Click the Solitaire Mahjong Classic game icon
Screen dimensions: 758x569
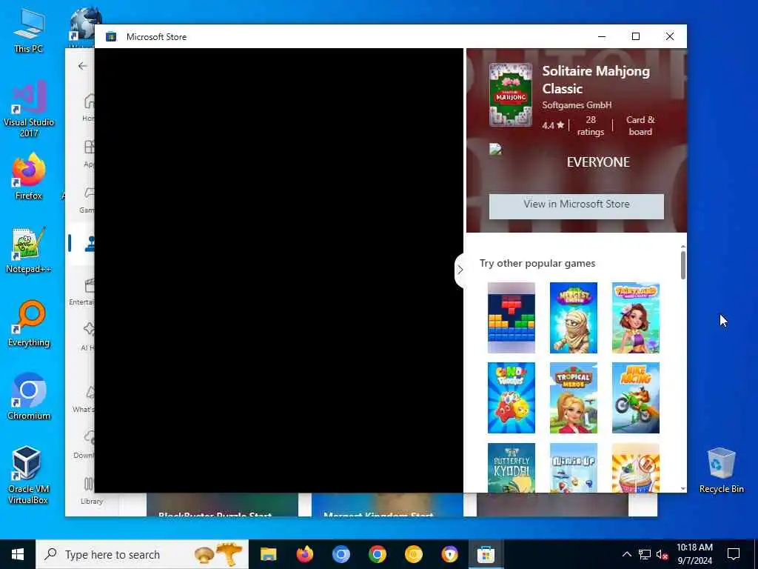click(511, 95)
